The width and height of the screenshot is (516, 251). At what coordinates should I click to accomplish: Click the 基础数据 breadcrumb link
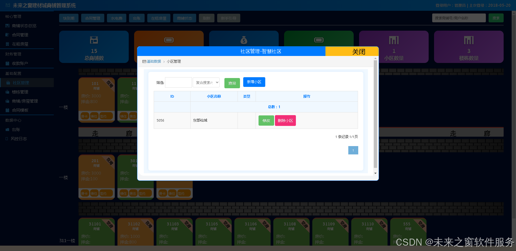pyautogui.click(x=154, y=62)
